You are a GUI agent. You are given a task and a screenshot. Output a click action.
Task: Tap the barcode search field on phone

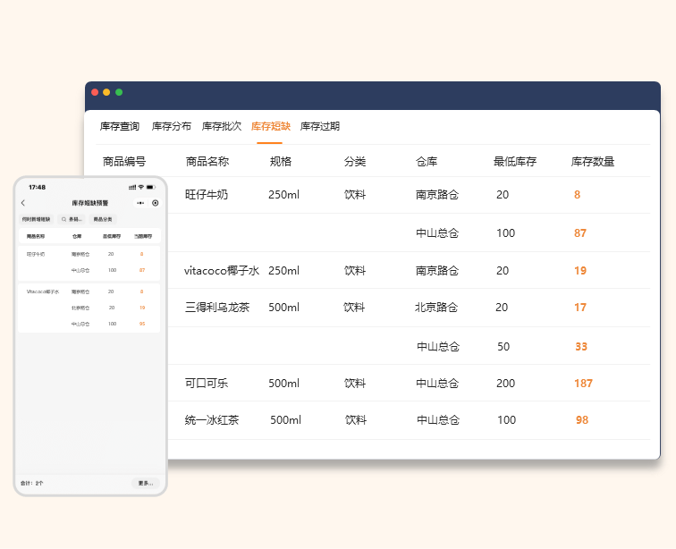[72, 219]
